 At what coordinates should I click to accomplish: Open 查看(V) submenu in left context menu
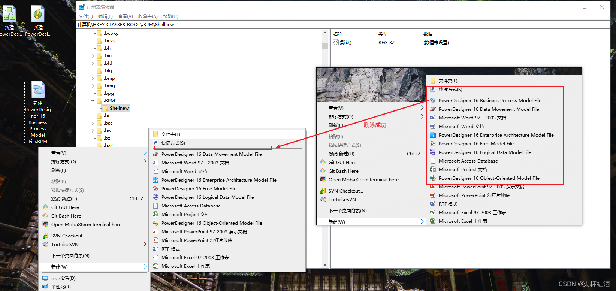point(94,153)
